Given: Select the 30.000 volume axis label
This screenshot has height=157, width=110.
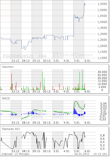Looking at the screenshot, I should 102,72.
